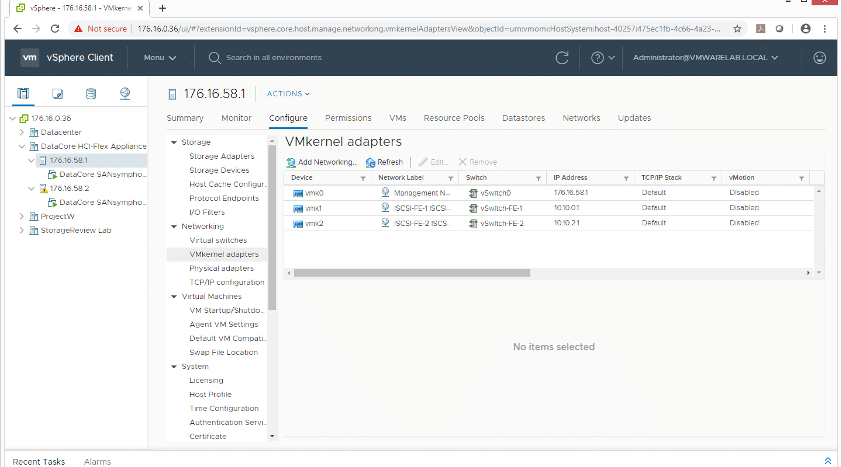Open the Alarms tab at bottom
The height and width of the screenshot is (467, 842).
point(97,461)
